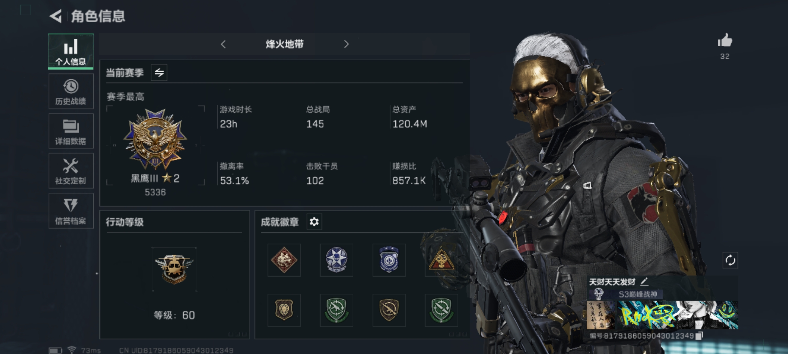Screen dimensions: 788x354
Task: Go back using the top-left arrow
Action: 55,16
